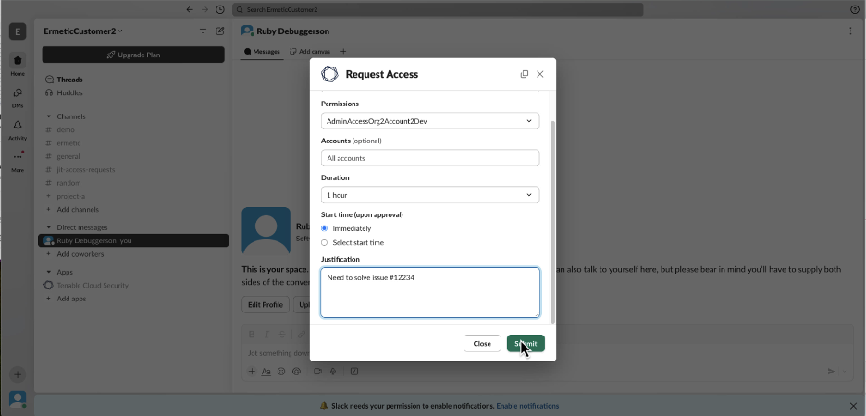Choose Select start time option
The height and width of the screenshot is (416, 866).
[x=324, y=243]
